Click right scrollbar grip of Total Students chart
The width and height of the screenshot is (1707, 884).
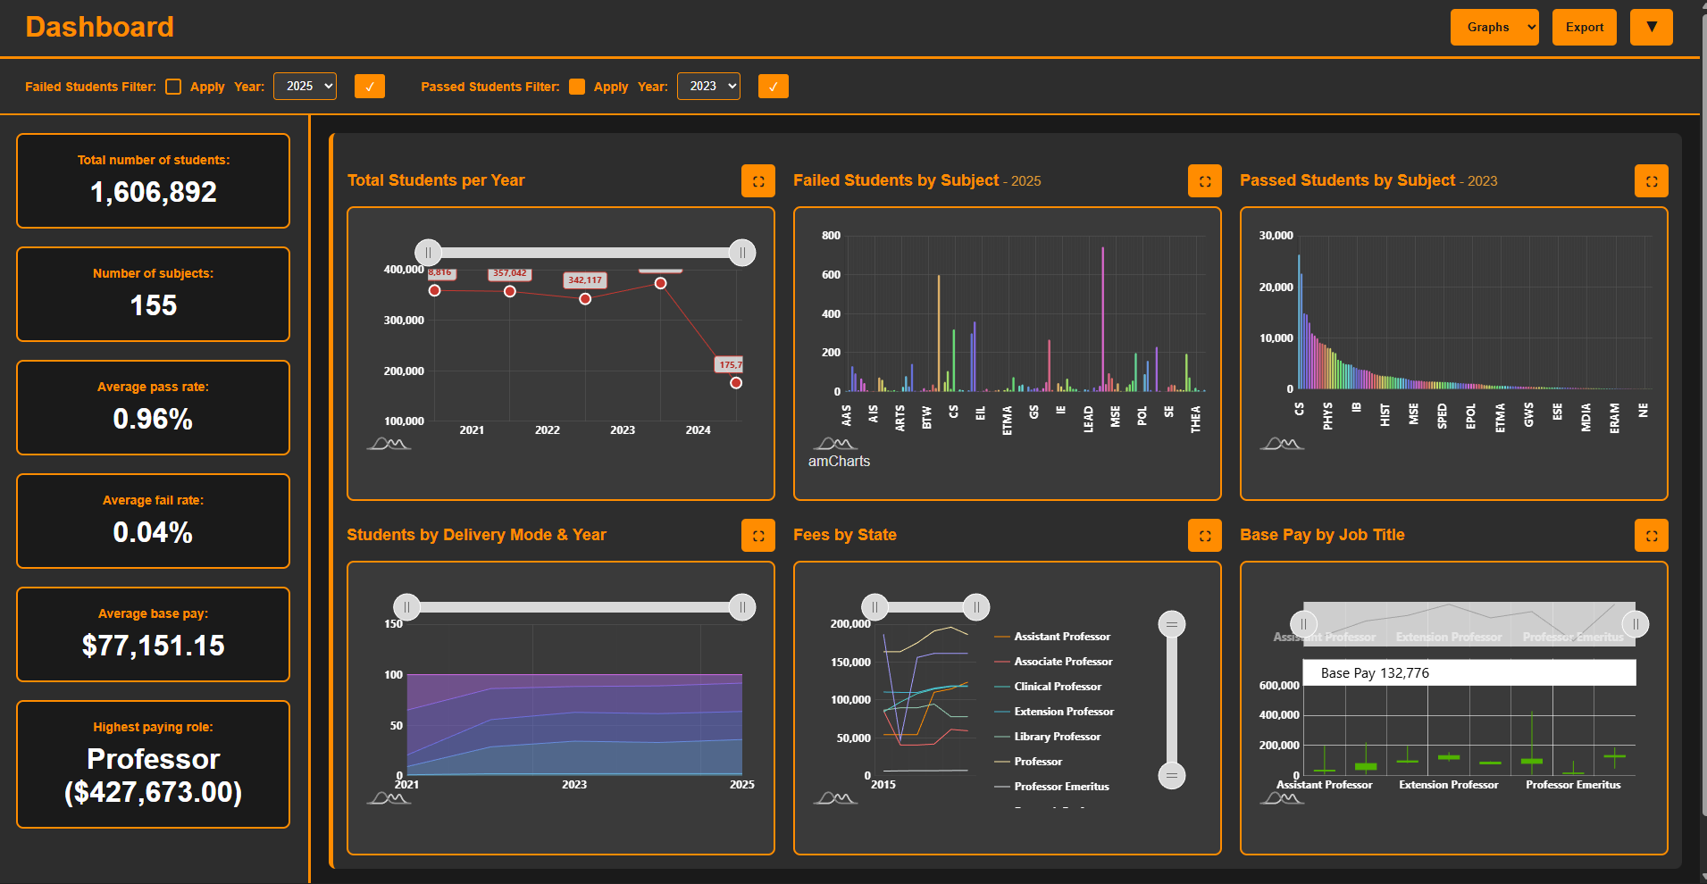742,253
